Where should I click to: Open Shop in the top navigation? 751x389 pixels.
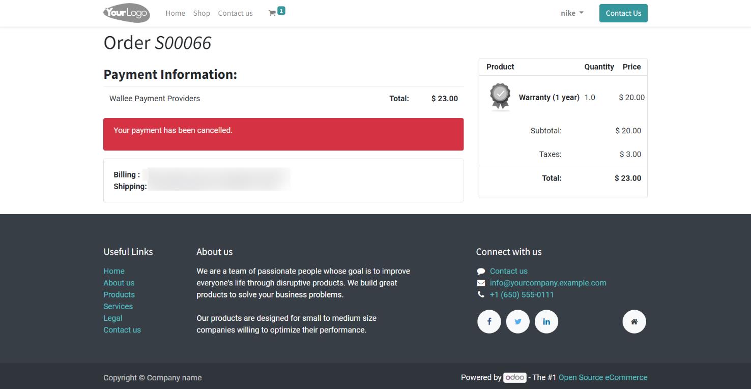pos(201,13)
